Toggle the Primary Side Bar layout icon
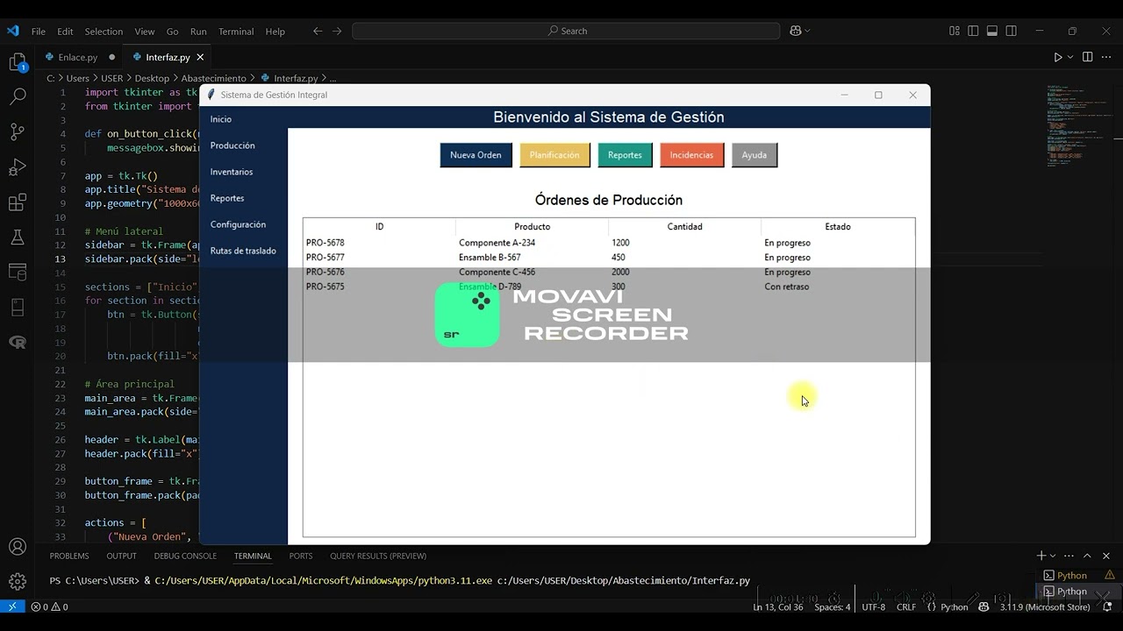The image size is (1123, 631). pyautogui.click(x=973, y=31)
